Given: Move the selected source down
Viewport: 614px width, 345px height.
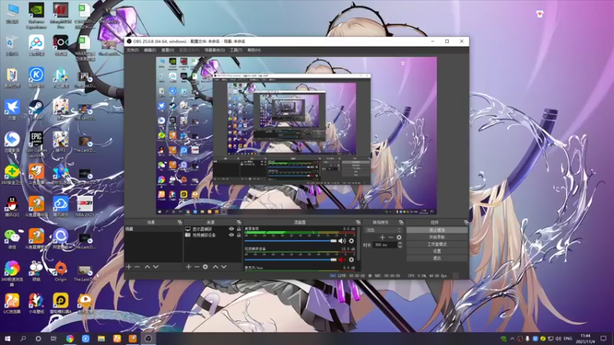Looking at the screenshot, I should click(224, 267).
